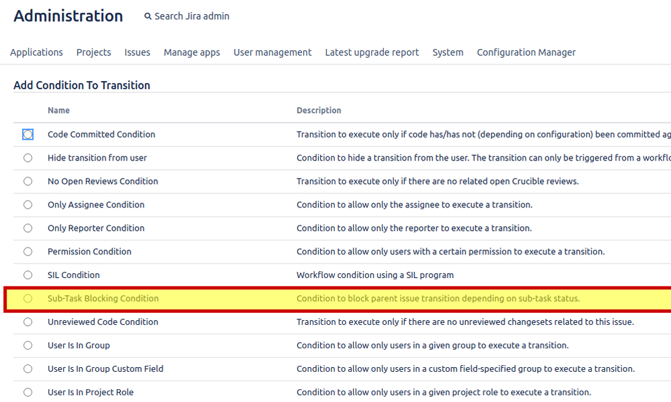Image resolution: width=671 pixels, height=402 pixels.
Task: Click 'Sub-Task Blocking Condition' name text
Action: point(103,299)
